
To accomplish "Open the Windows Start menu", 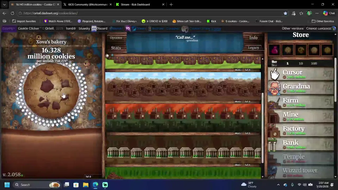I will [x=7, y=185].
